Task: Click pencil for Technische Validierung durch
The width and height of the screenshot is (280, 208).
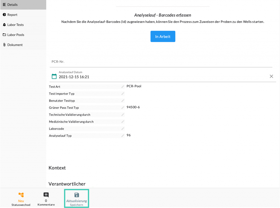Action: pos(123,115)
